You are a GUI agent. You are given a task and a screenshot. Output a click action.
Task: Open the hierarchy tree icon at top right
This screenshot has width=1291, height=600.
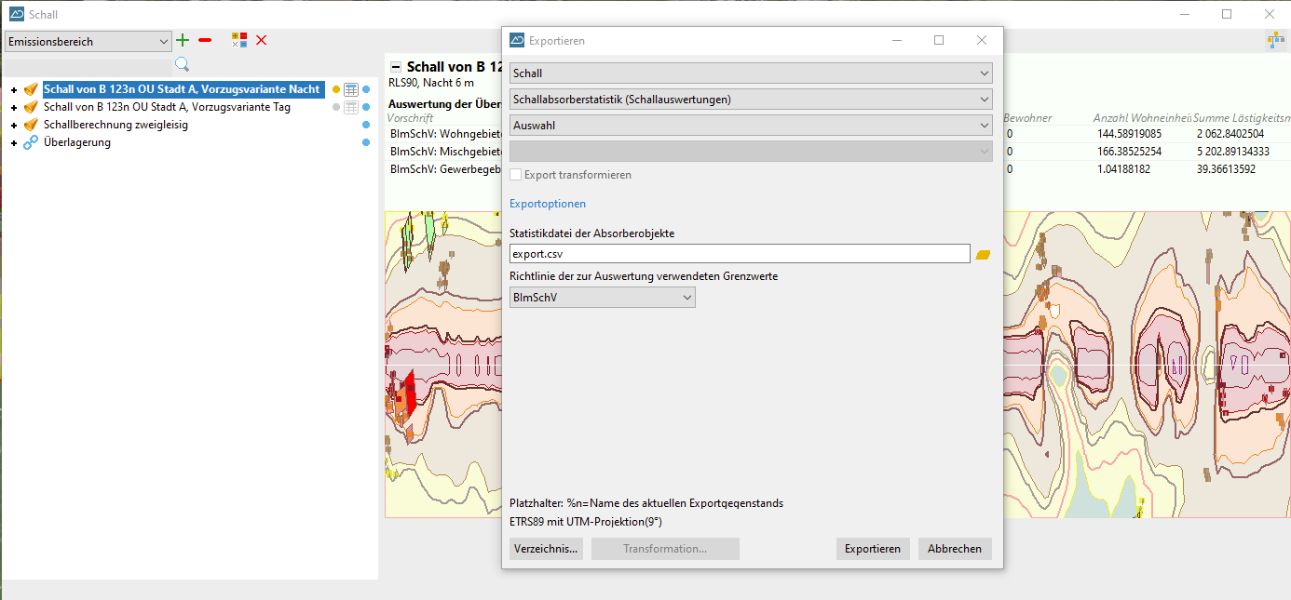(1274, 40)
